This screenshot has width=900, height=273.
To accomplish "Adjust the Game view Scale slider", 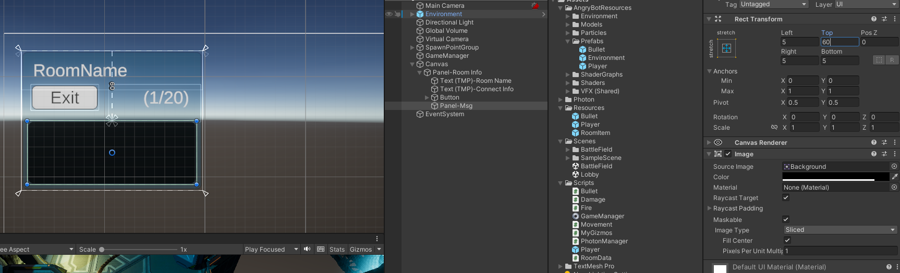I will [x=139, y=250].
